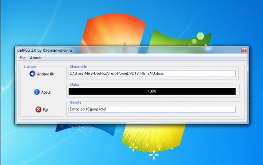
Task: Click the PowerDVD13_RG_ENU.docx filename text
Action: (x=140, y=74)
